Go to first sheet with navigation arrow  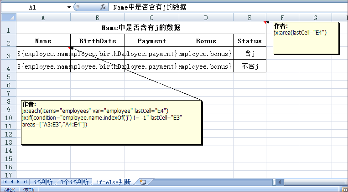[5, 182]
